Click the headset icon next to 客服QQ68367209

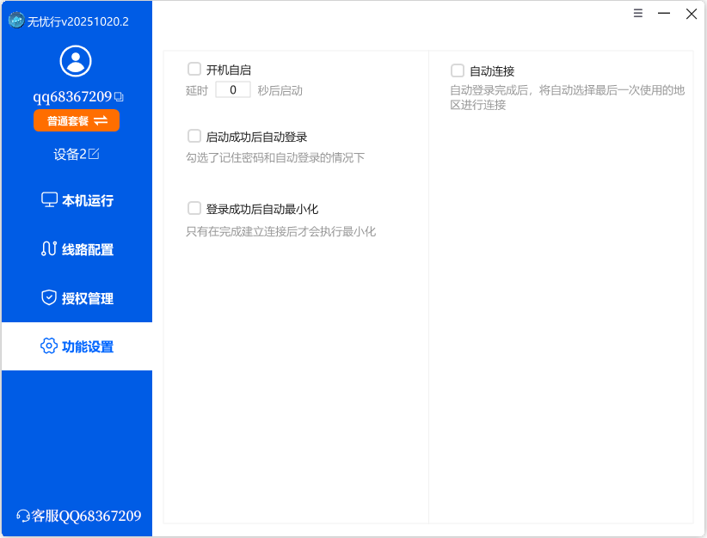tap(23, 516)
